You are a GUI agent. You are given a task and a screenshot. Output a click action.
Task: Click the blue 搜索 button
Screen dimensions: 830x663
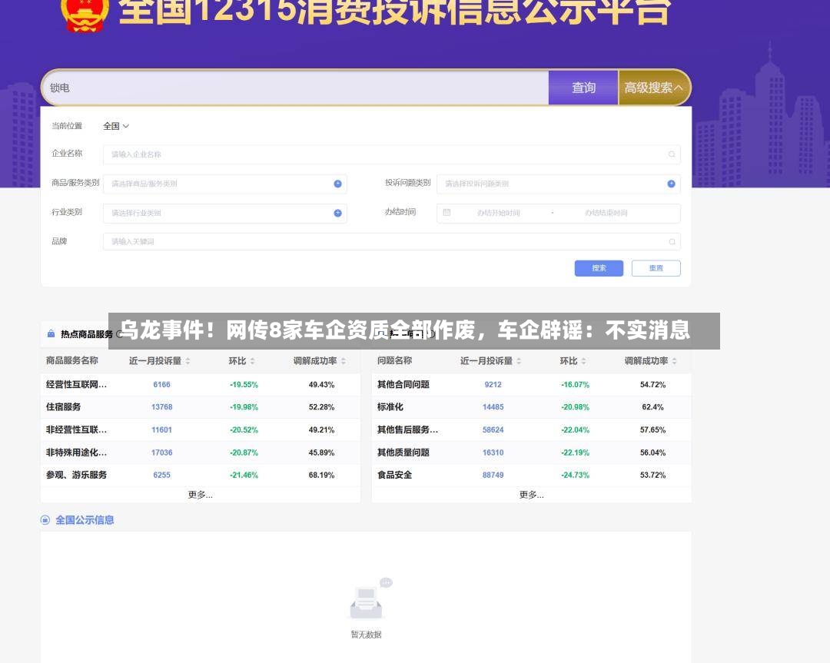[x=599, y=268]
